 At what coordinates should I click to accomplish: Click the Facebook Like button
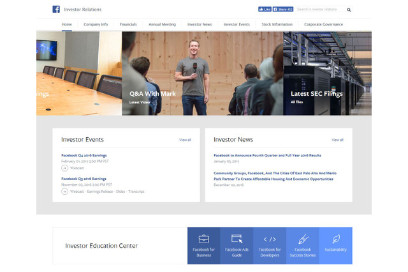(265, 10)
